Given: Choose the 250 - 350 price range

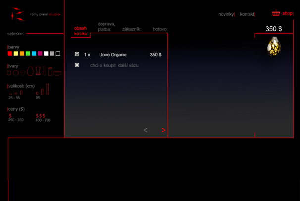Looking at the screenshot, I should [15, 117].
